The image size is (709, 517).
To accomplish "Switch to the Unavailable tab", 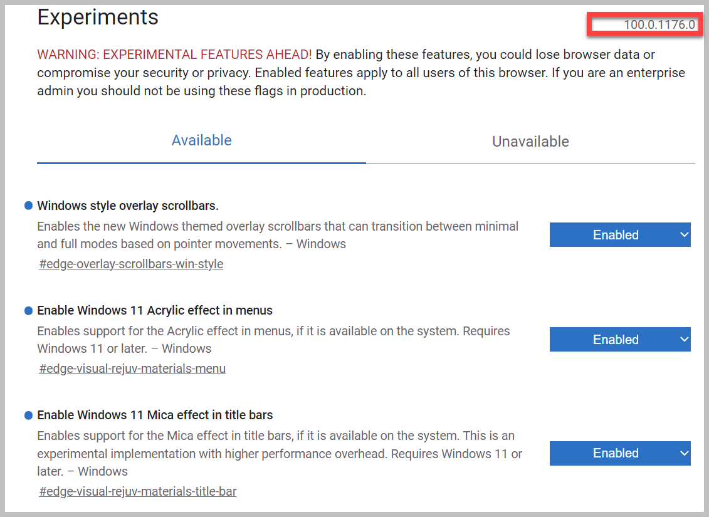I will tap(530, 142).
